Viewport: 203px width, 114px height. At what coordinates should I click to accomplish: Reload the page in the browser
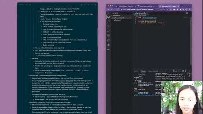tap(115, 9)
